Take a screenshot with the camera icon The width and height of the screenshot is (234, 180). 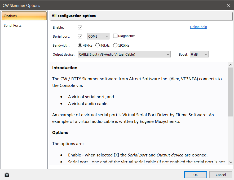pos(7,175)
